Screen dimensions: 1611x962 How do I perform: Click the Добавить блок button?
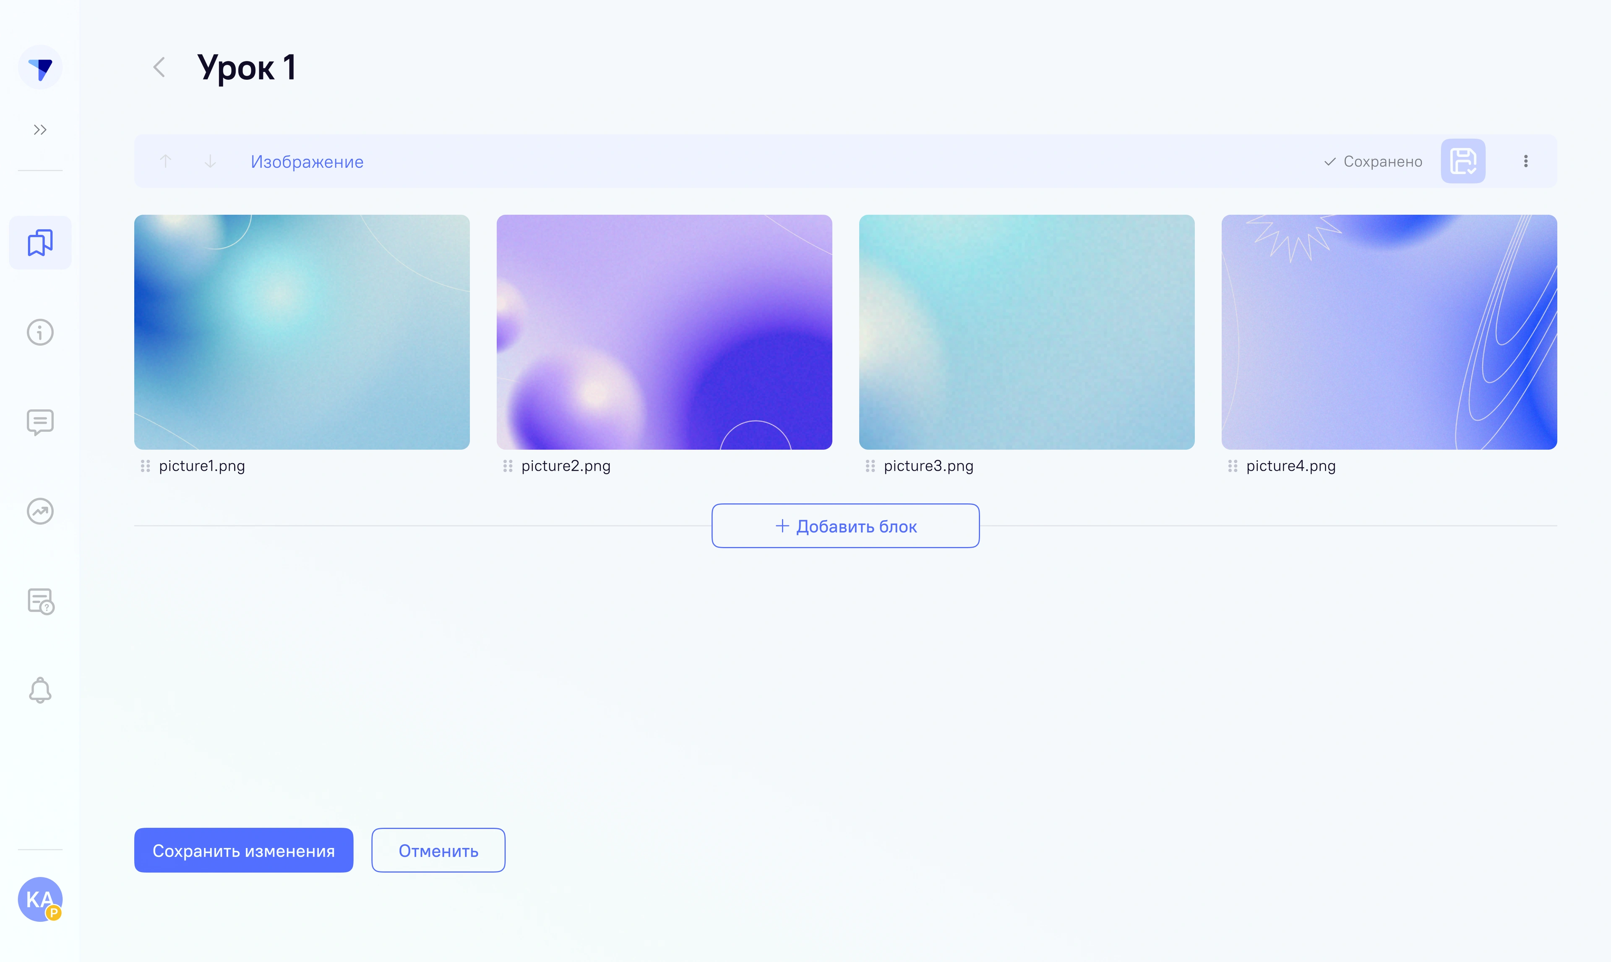(x=845, y=526)
